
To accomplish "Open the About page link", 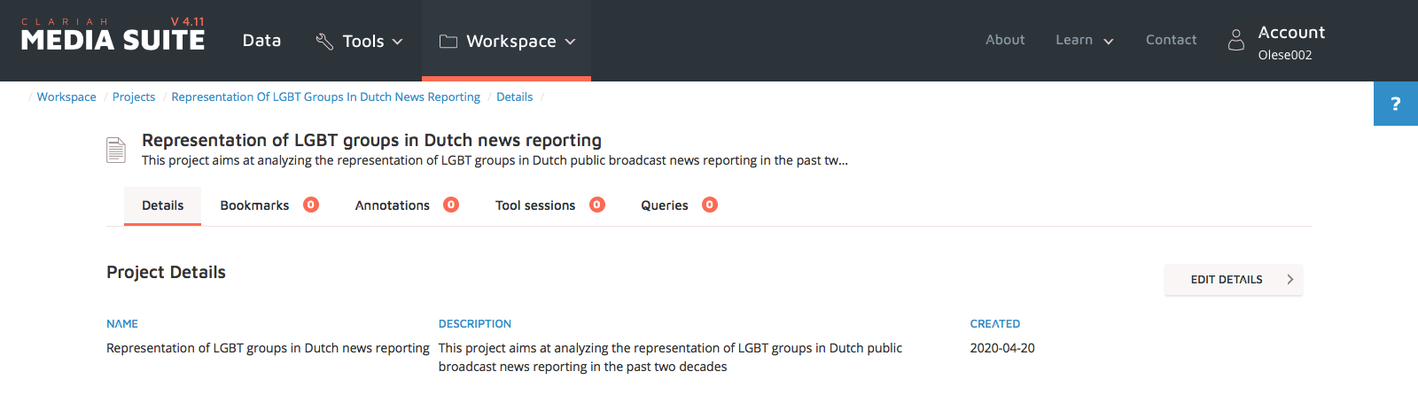I will [1005, 40].
